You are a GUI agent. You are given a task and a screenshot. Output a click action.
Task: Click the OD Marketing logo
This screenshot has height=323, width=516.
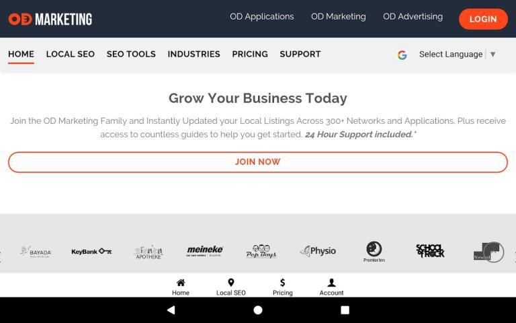[x=50, y=19]
